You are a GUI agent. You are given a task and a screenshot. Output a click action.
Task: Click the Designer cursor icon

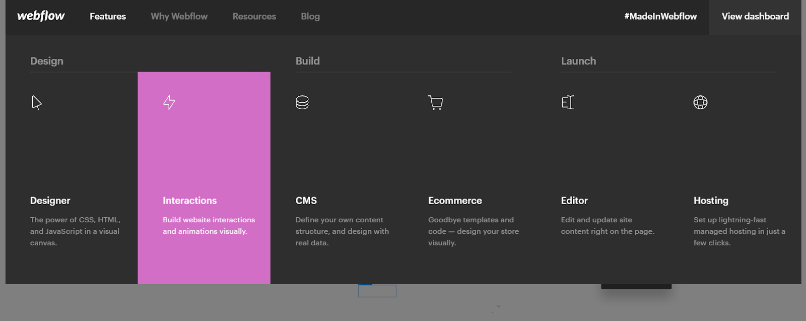coord(36,102)
